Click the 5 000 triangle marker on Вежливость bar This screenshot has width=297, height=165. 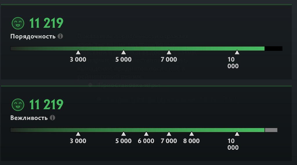click(124, 134)
